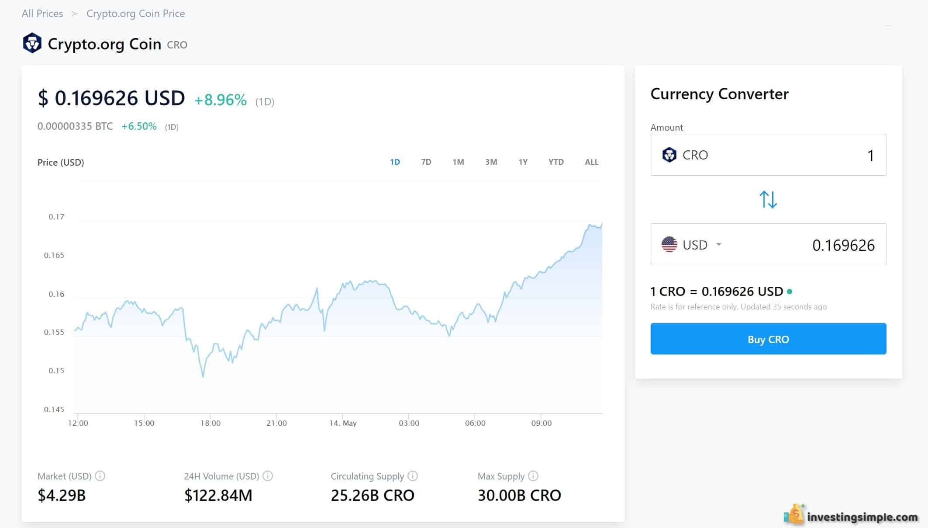Click the CRO amount input field
This screenshot has height=528, width=928.
768,155
